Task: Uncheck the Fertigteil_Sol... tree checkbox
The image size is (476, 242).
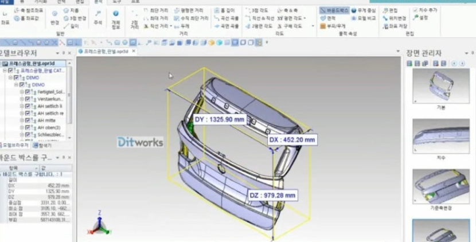Action: click(x=28, y=92)
